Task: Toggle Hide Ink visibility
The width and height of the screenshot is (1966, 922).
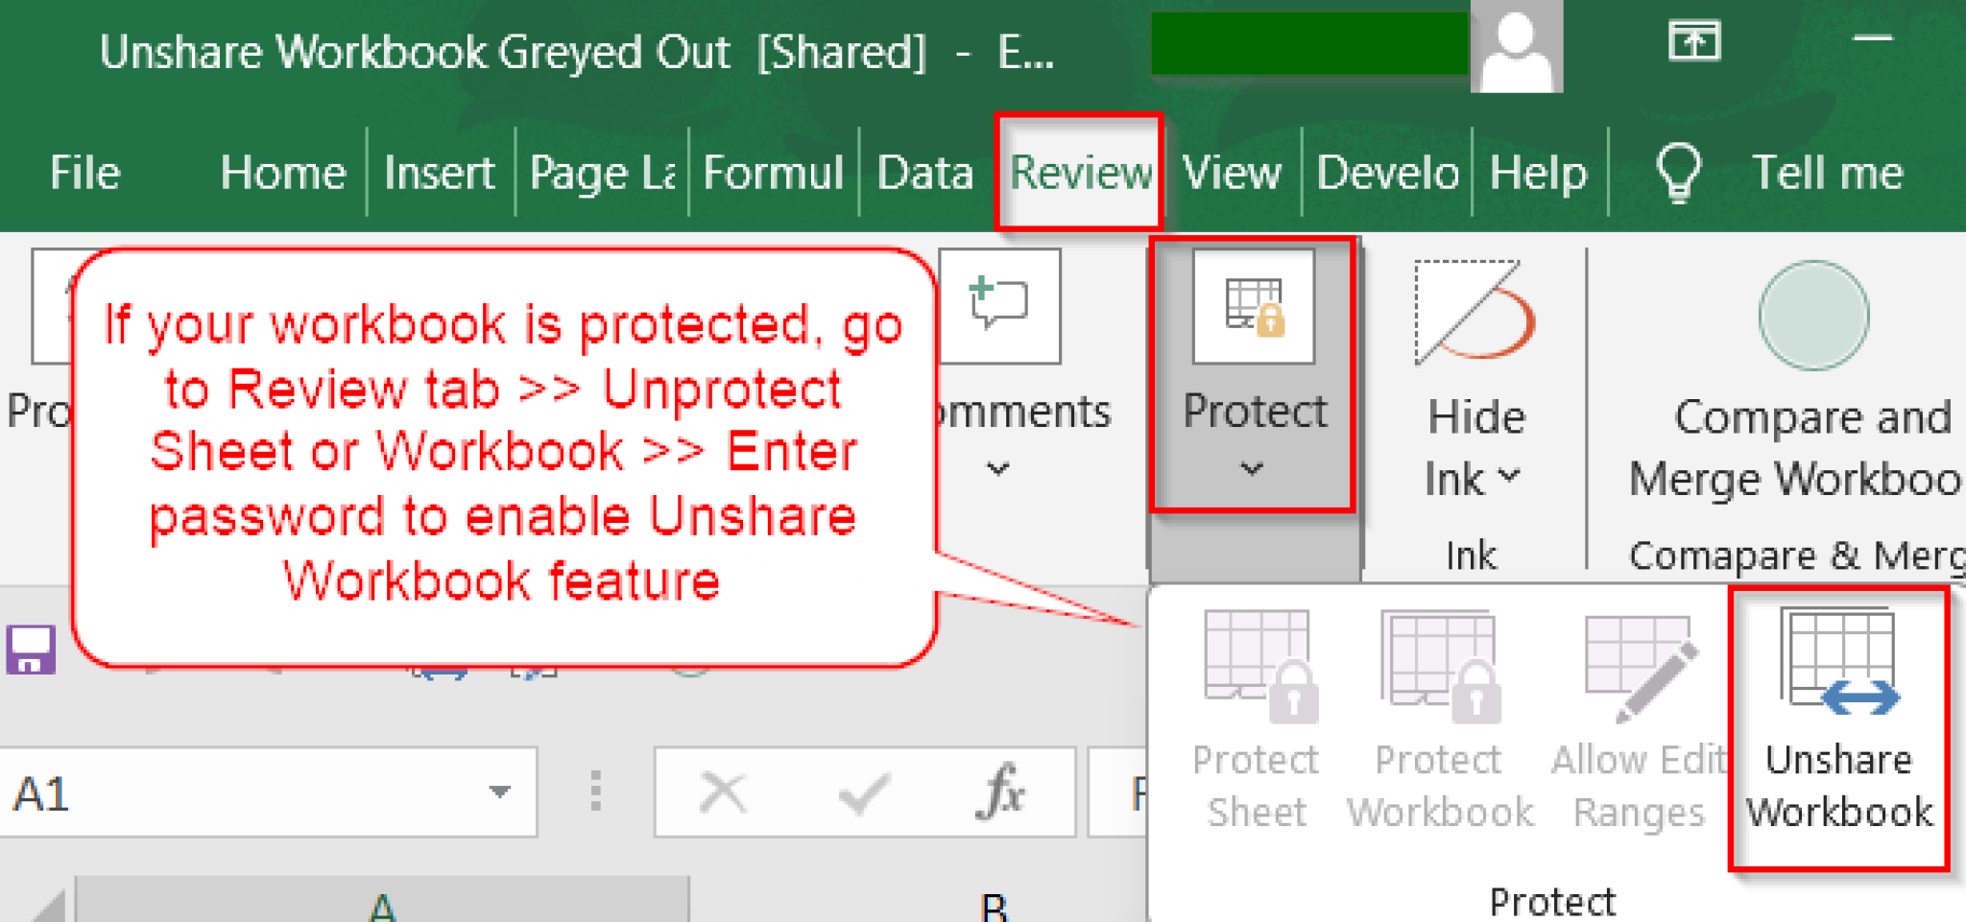Action: [x=1471, y=384]
